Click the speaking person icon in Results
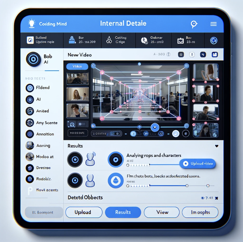This screenshot has width=243, height=242. (91, 159)
